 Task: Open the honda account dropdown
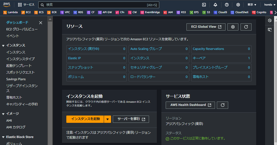[x=270, y=5]
